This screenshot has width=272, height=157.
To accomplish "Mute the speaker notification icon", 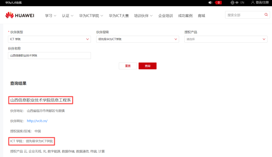I will click(x=211, y=3).
